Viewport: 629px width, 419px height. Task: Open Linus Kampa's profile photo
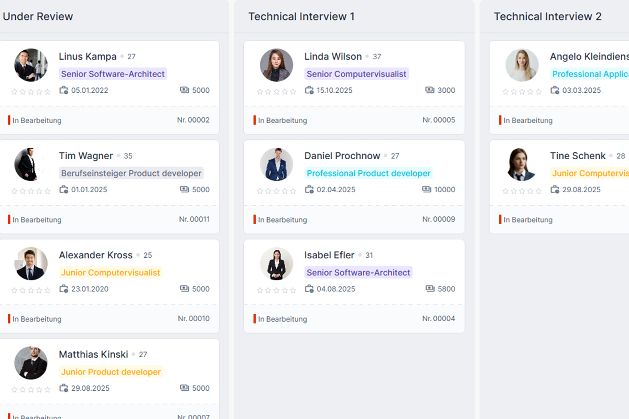click(x=31, y=65)
